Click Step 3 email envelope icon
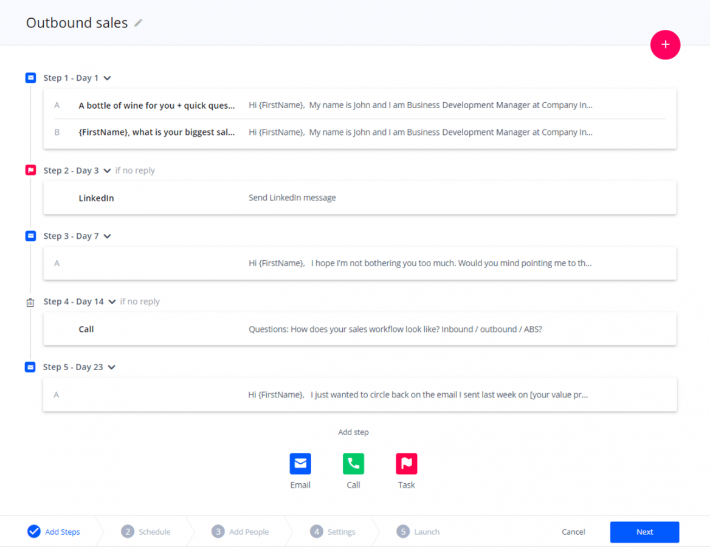 pos(30,236)
